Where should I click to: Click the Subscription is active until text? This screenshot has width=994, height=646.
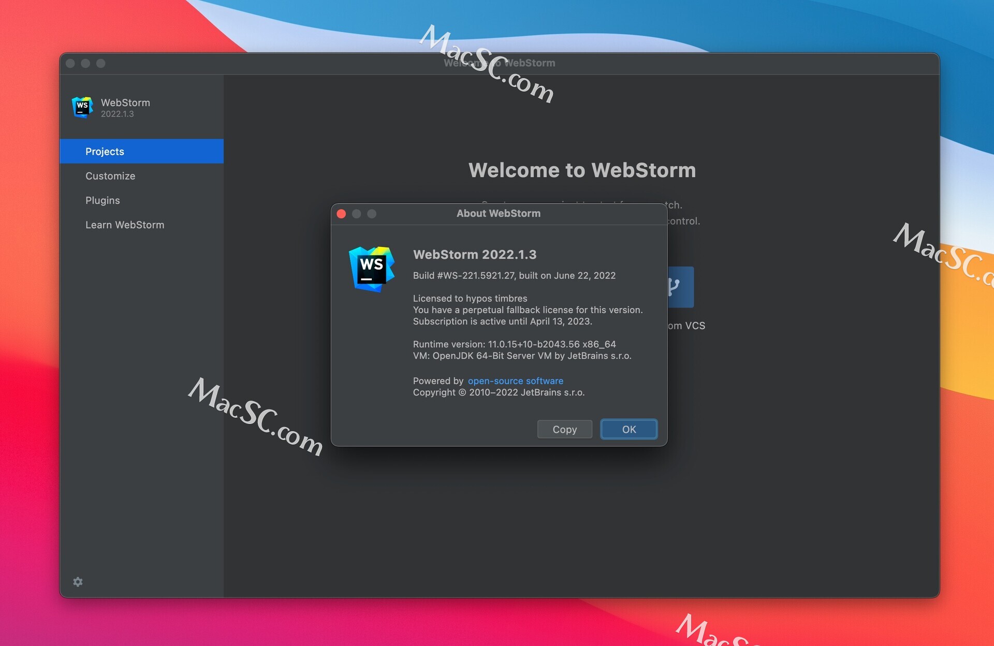point(502,321)
